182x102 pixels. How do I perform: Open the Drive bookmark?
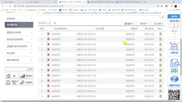[84, 10]
